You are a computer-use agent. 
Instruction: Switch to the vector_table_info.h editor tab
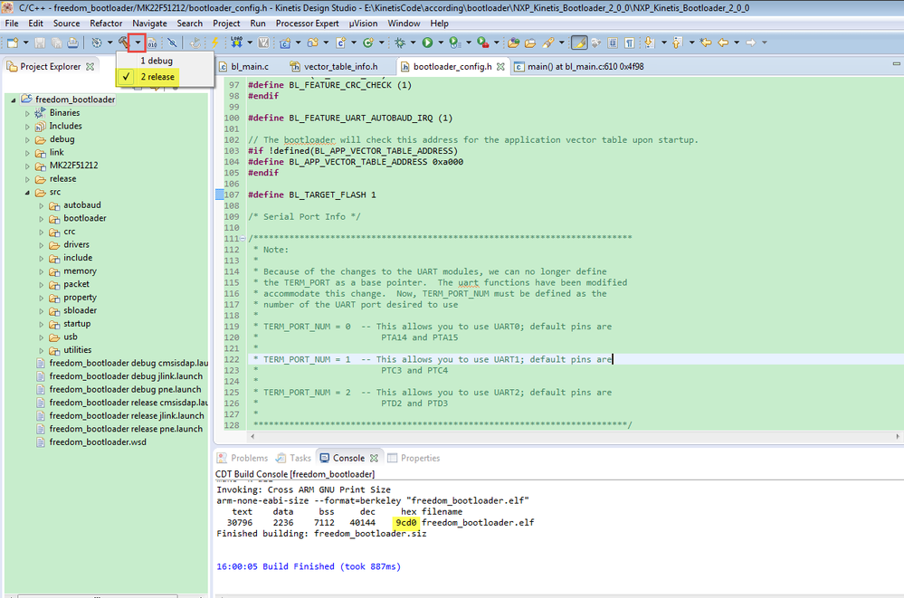click(x=339, y=66)
